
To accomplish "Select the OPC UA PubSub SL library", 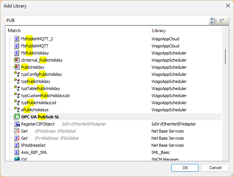I will [x=40, y=117].
